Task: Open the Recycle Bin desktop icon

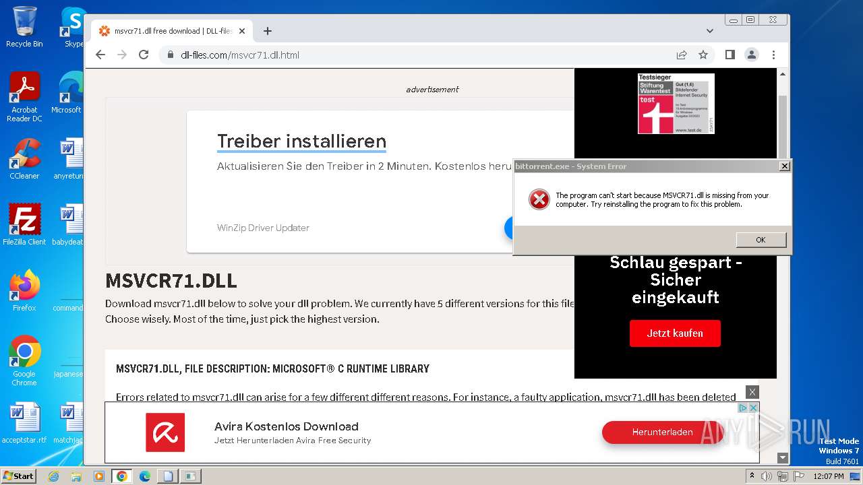Action: tap(24, 28)
